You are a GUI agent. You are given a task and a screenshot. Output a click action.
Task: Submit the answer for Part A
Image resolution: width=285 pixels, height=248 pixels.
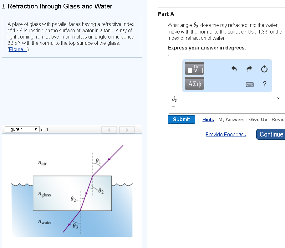coord(181,119)
